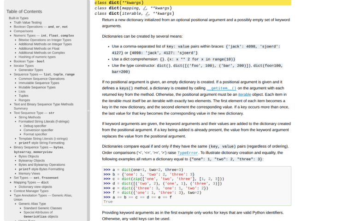Click 'Dictionaries can be created by several means:'

(142, 36)
